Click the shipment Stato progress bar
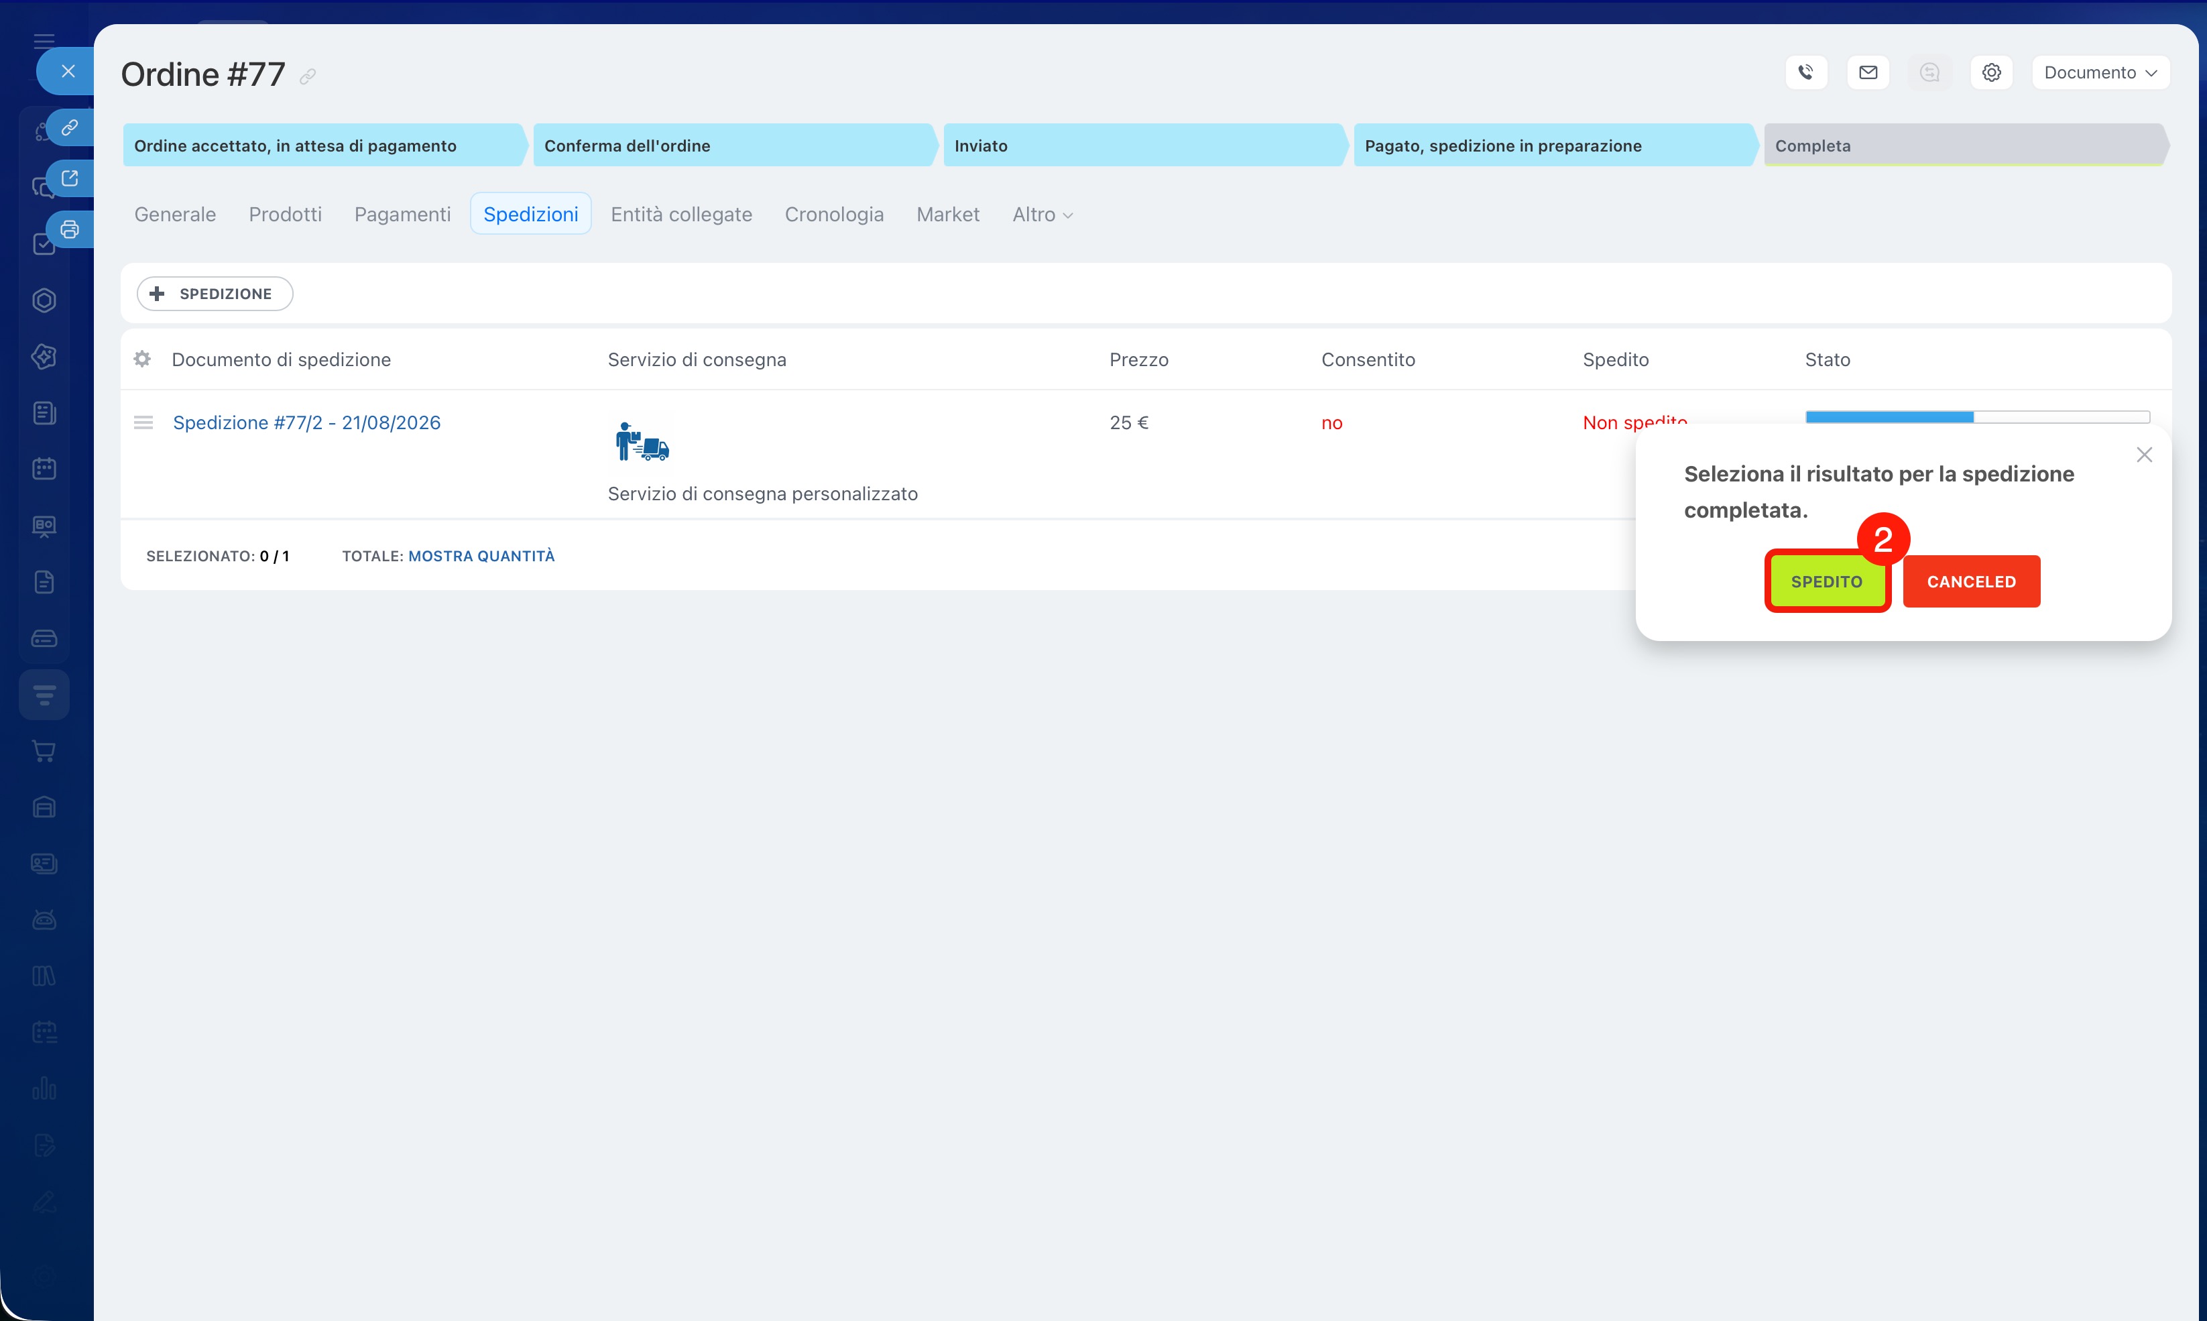Image resolution: width=2207 pixels, height=1321 pixels. coord(1978,416)
